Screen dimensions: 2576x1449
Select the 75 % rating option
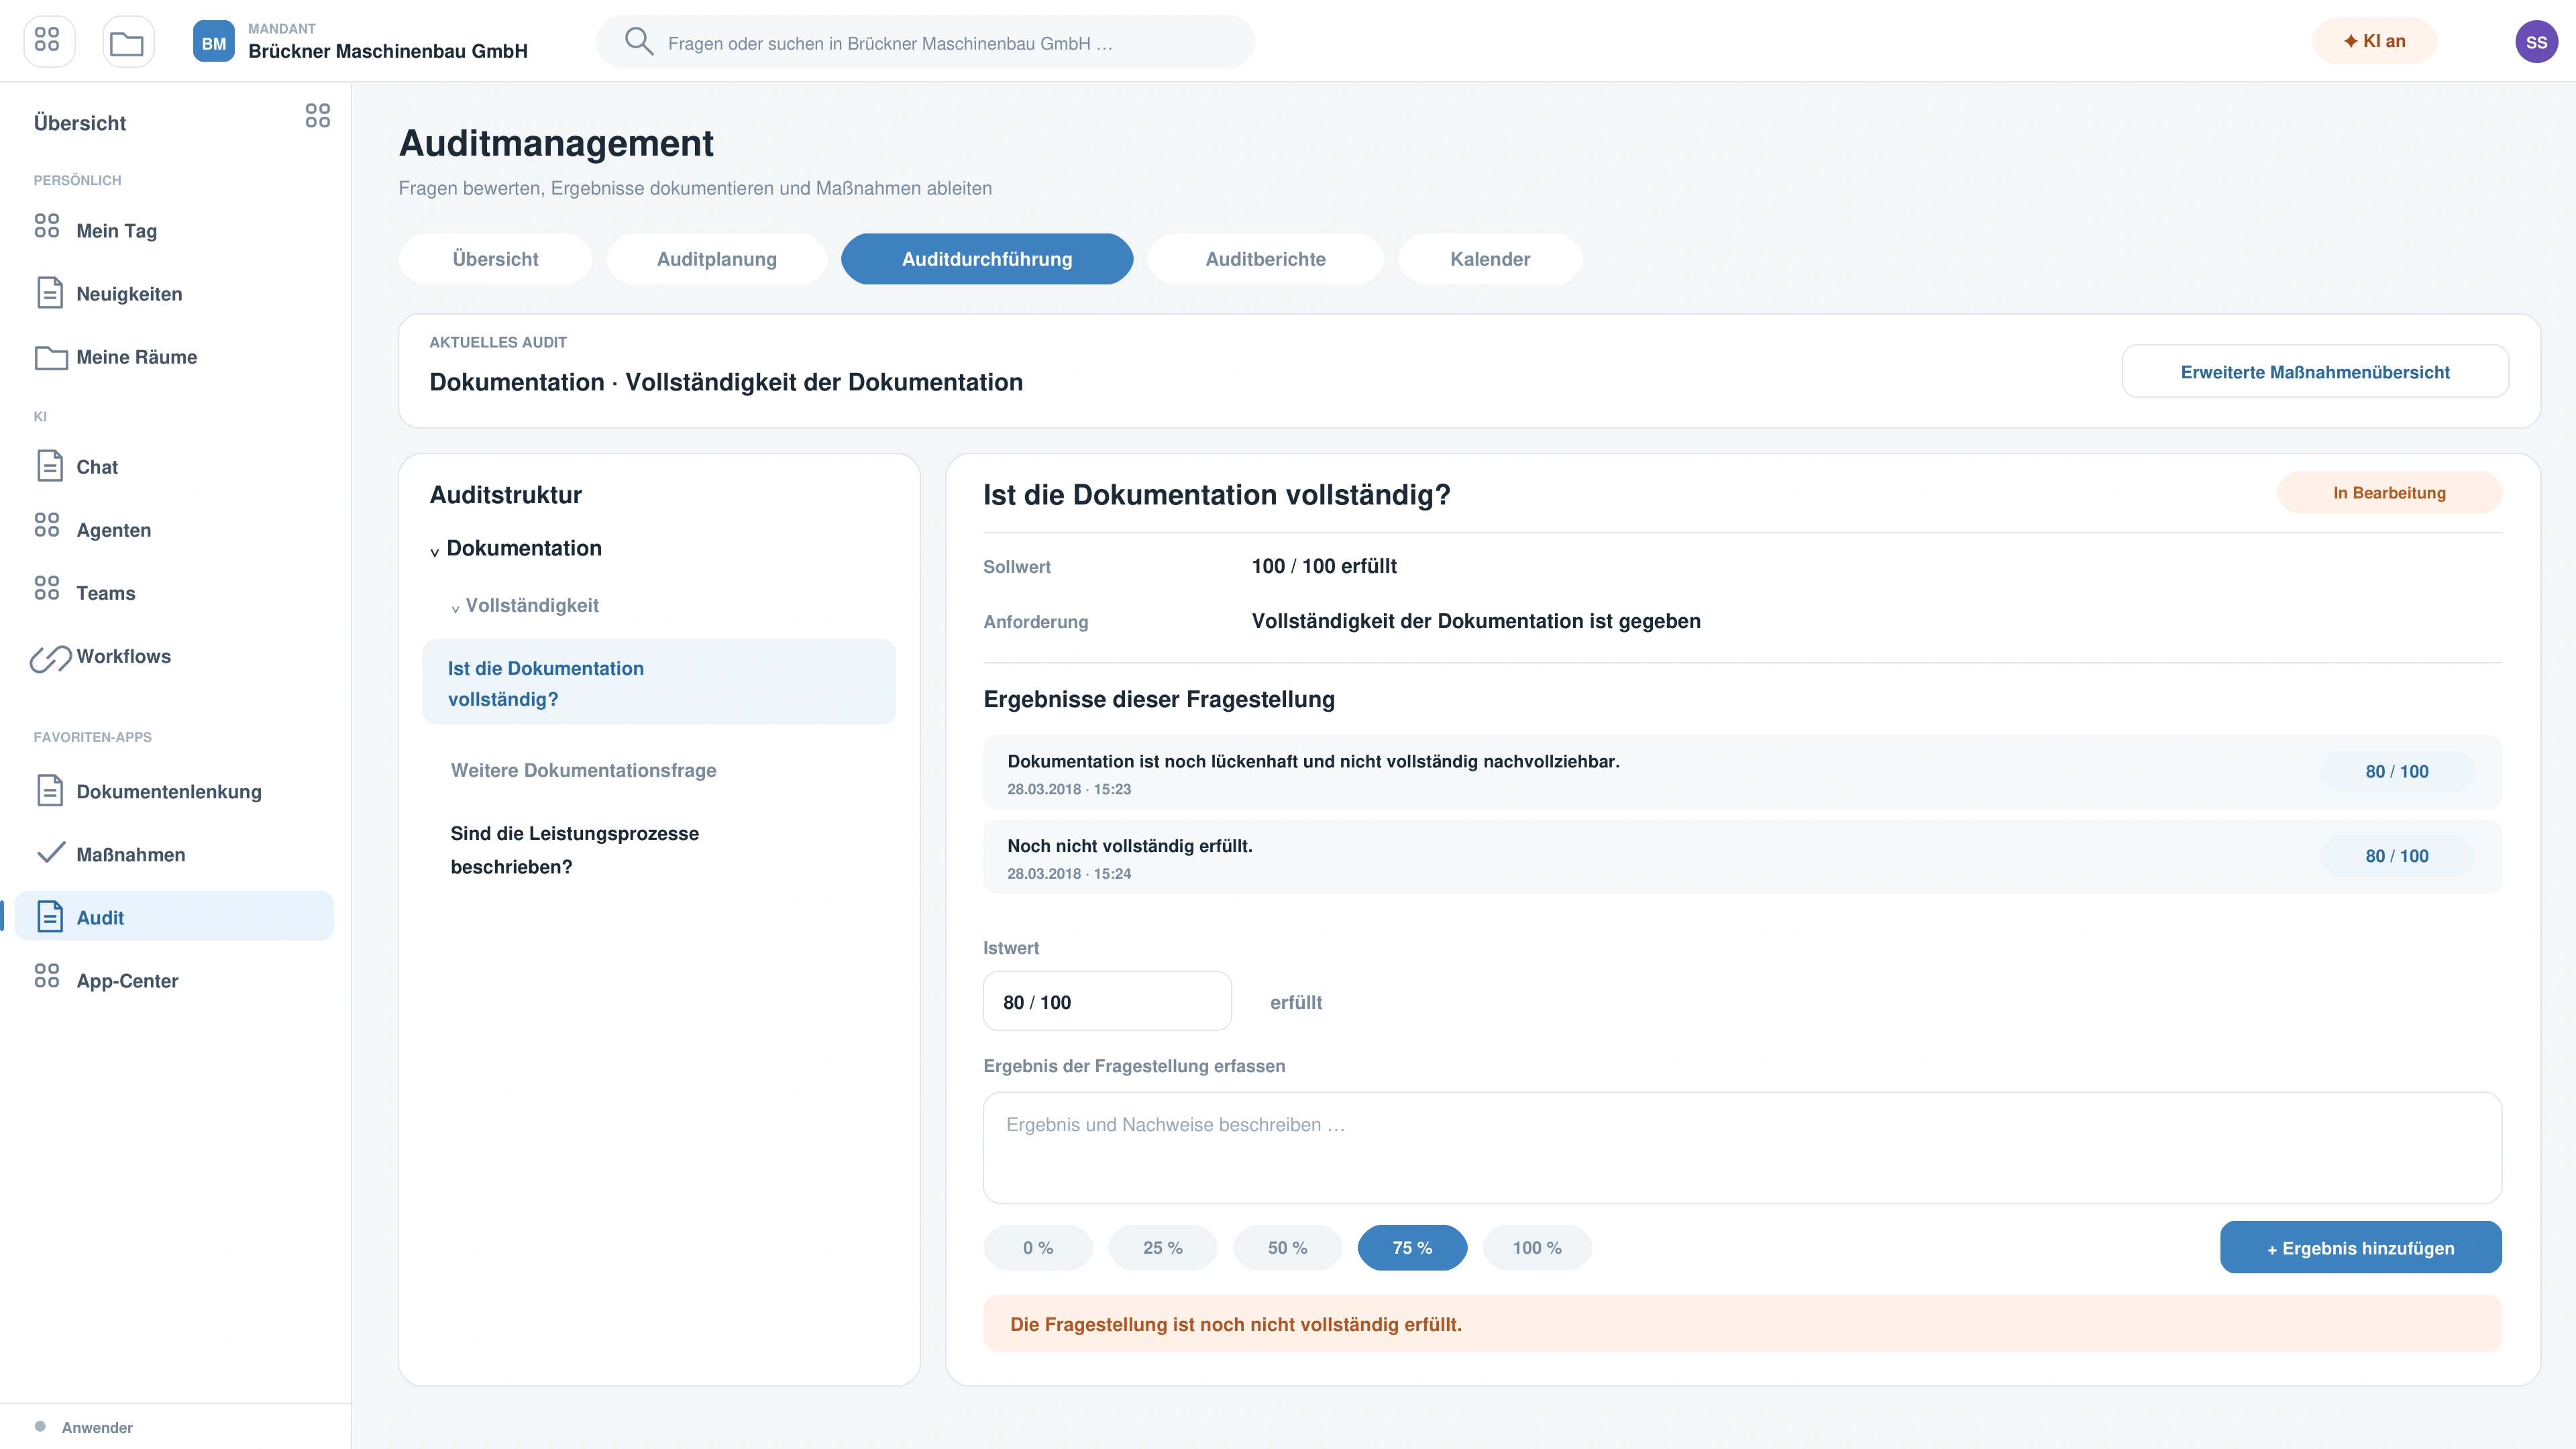[1412, 1248]
